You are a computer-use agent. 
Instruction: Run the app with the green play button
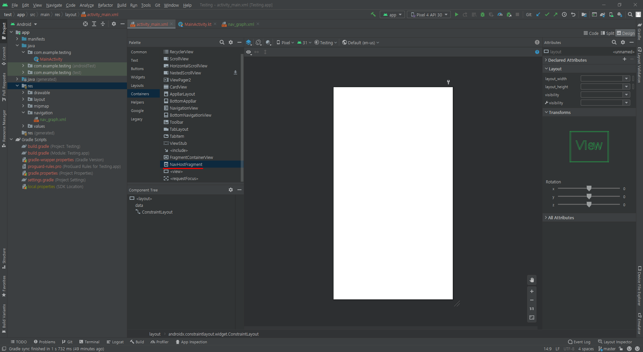(x=456, y=14)
